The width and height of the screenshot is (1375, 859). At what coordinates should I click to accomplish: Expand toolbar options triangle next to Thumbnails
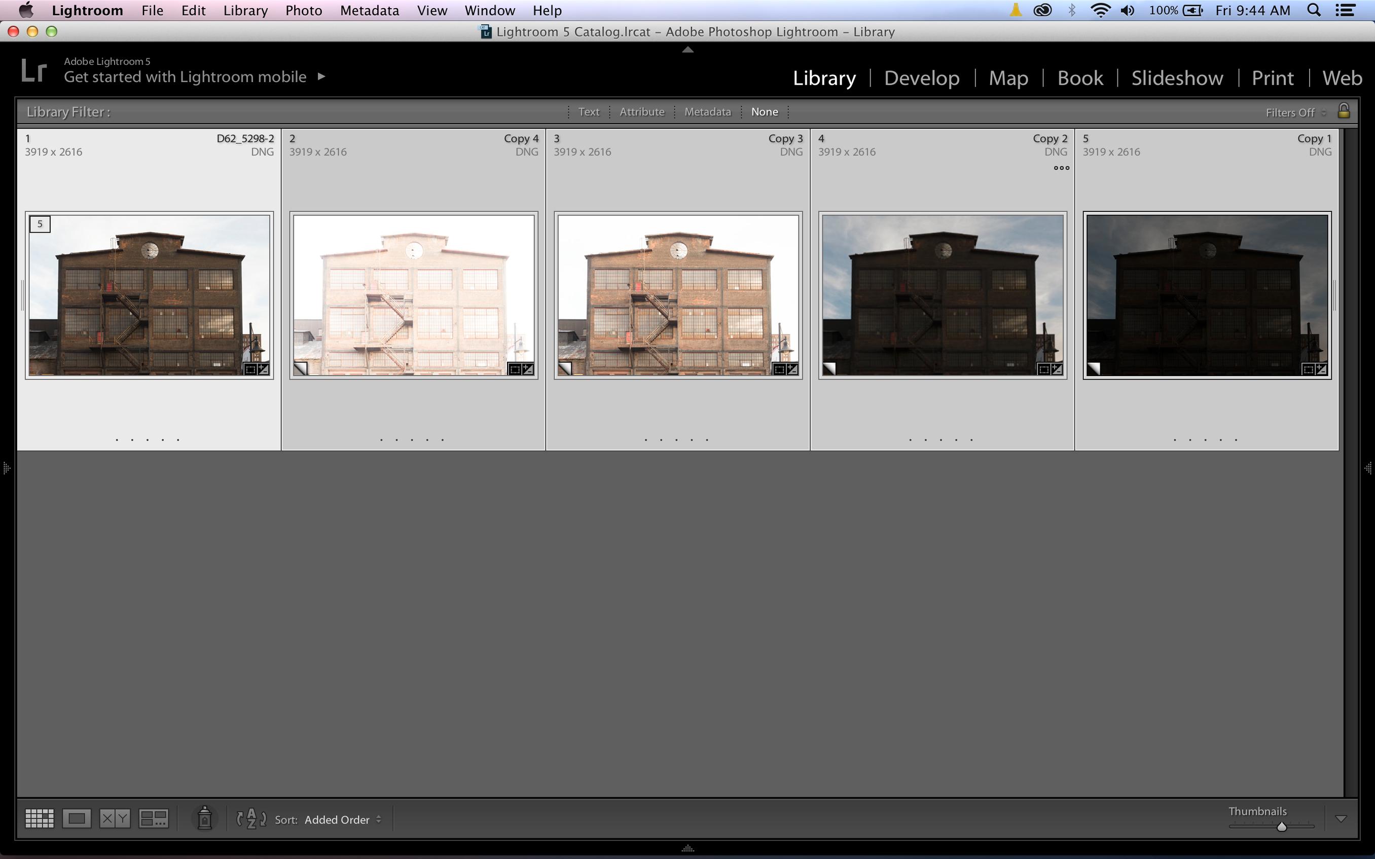(1341, 818)
